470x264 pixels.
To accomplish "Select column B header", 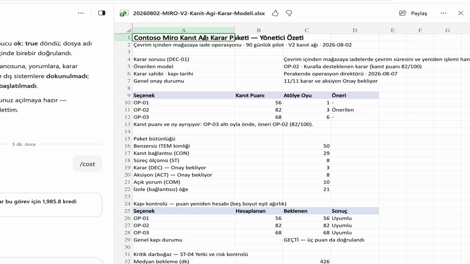I will [x=258, y=30].
